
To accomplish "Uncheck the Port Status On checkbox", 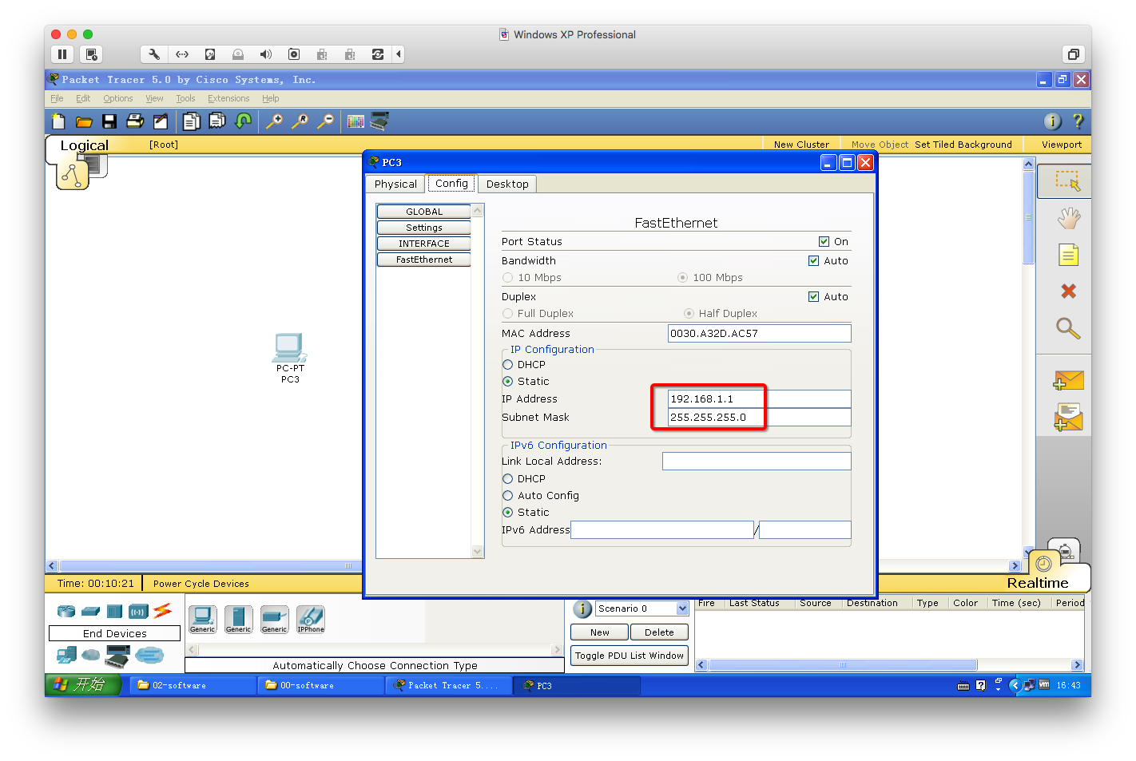I will pyautogui.click(x=824, y=242).
